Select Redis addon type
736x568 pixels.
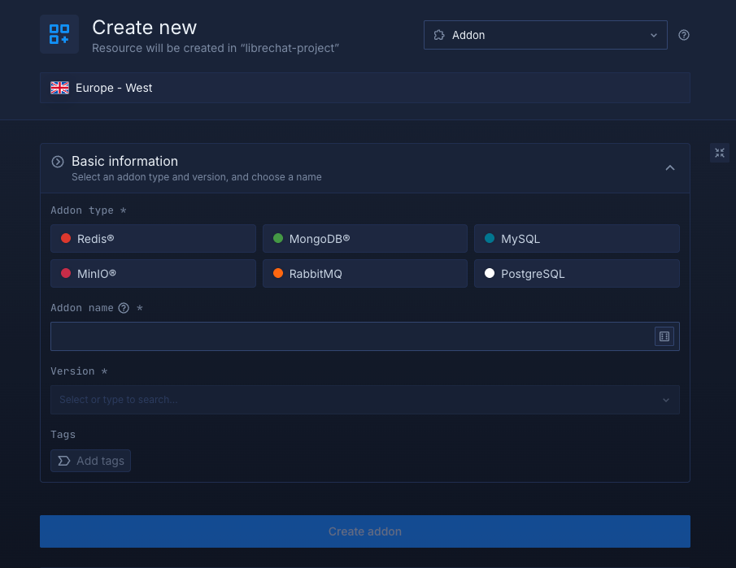click(x=153, y=239)
